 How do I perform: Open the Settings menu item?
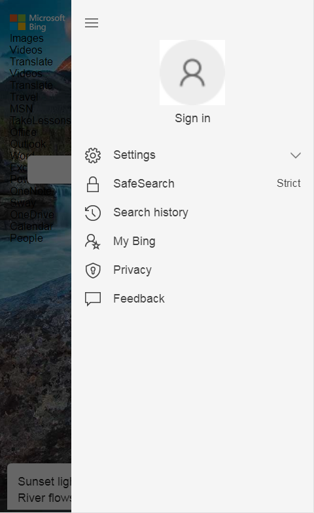[x=193, y=156]
